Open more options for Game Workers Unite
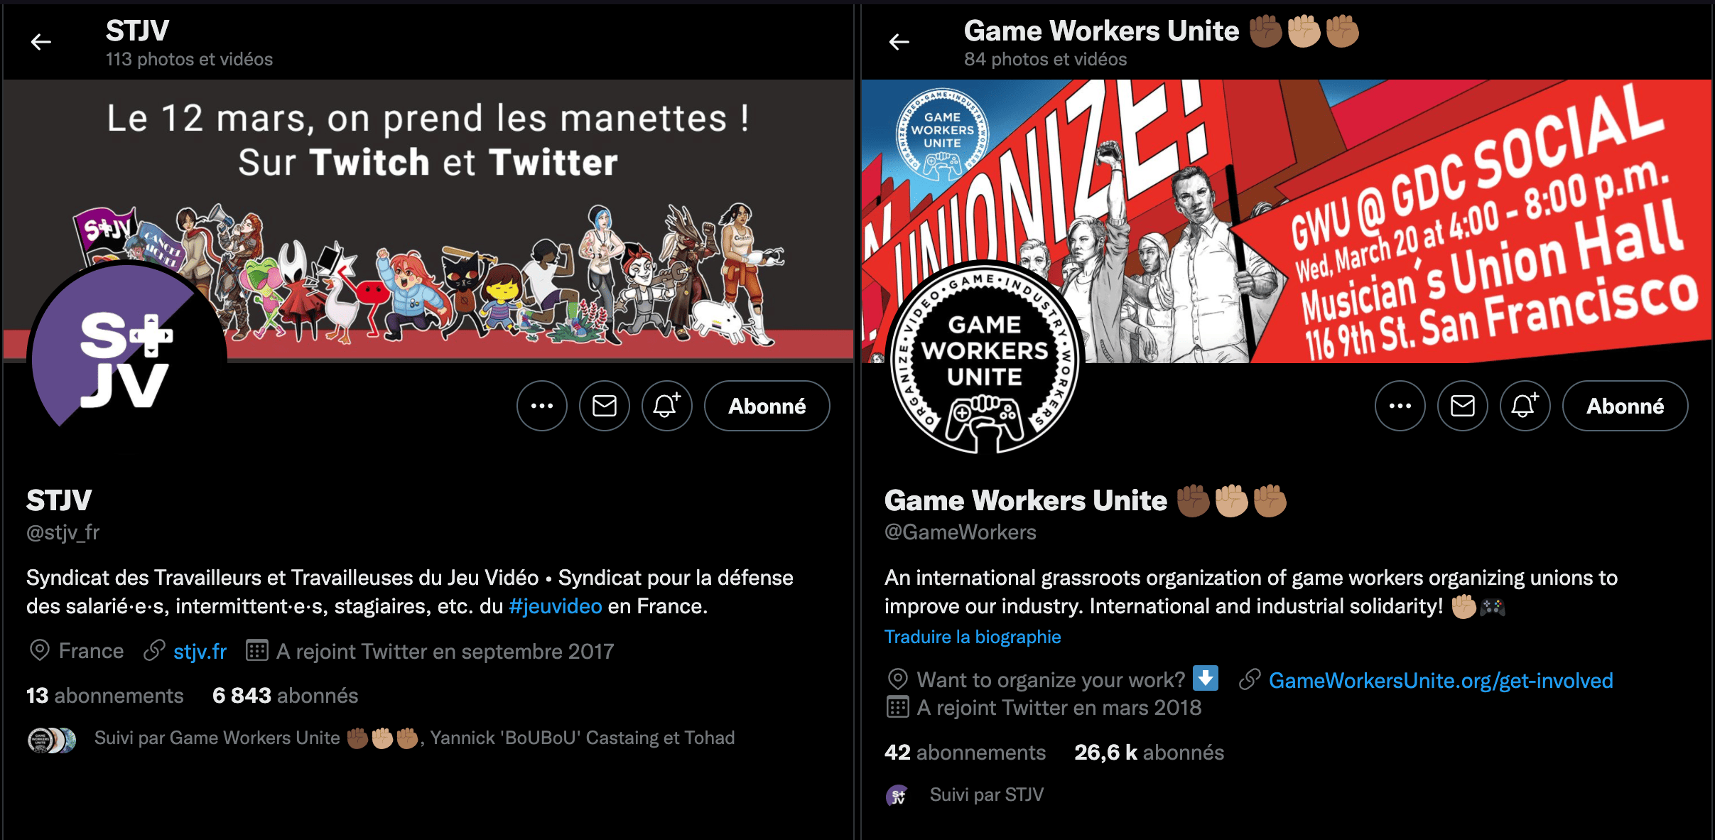This screenshot has height=840, width=1715. coord(1400,406)
